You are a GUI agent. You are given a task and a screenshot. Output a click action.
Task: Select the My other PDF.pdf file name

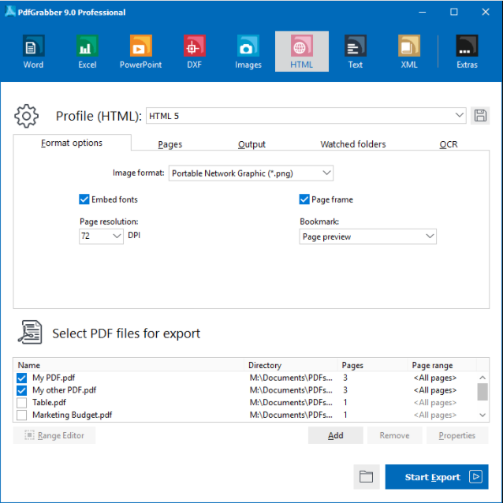(64, 390)
